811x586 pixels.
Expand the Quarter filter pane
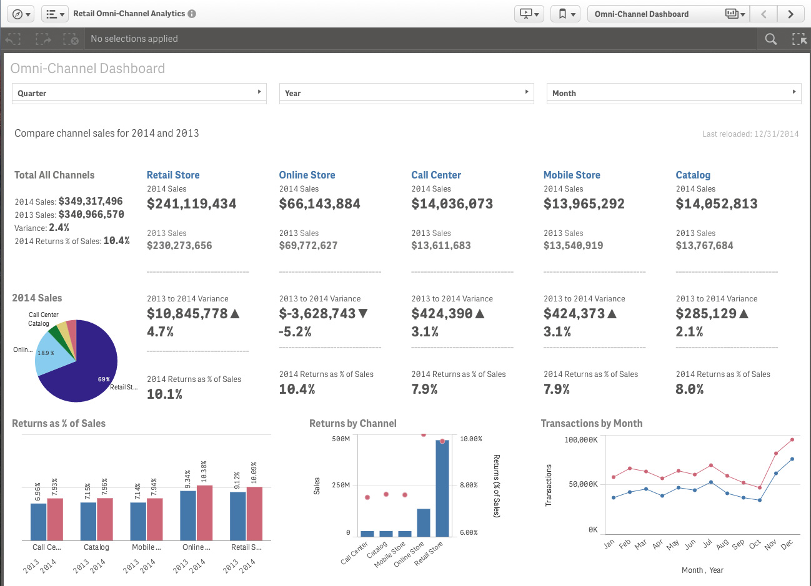click(x=259, y=92)
